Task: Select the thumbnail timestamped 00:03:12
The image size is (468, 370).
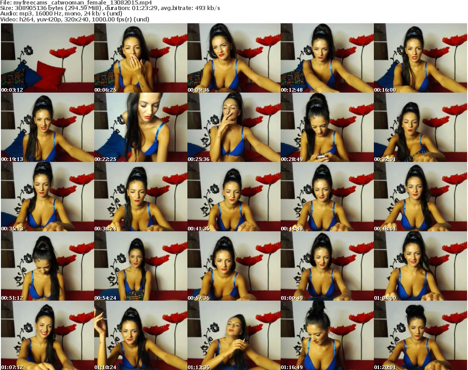Action: tap(48, 58)
